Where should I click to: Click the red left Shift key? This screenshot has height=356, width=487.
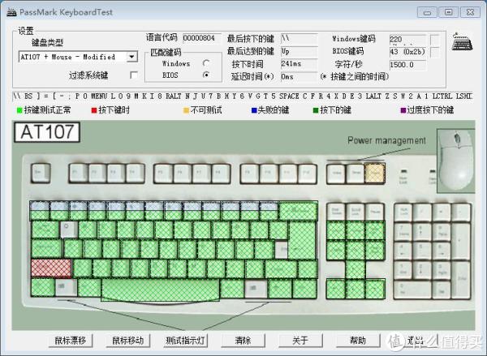click(51, 268)
